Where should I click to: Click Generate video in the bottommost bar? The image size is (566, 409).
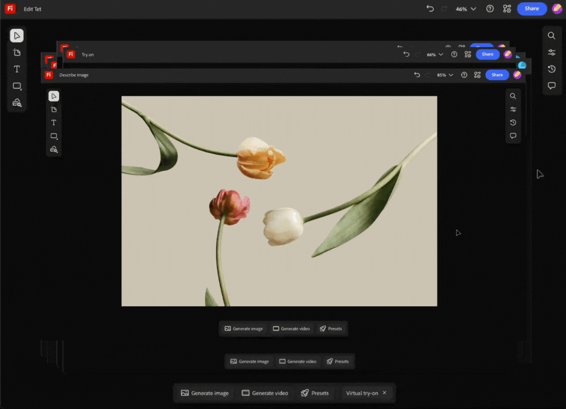(x=265, y=393)
